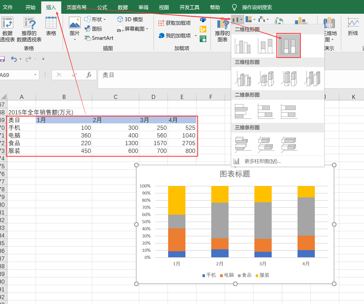Pick the 3D clustered column chart

pyautogui.click(x=243, y=79)
